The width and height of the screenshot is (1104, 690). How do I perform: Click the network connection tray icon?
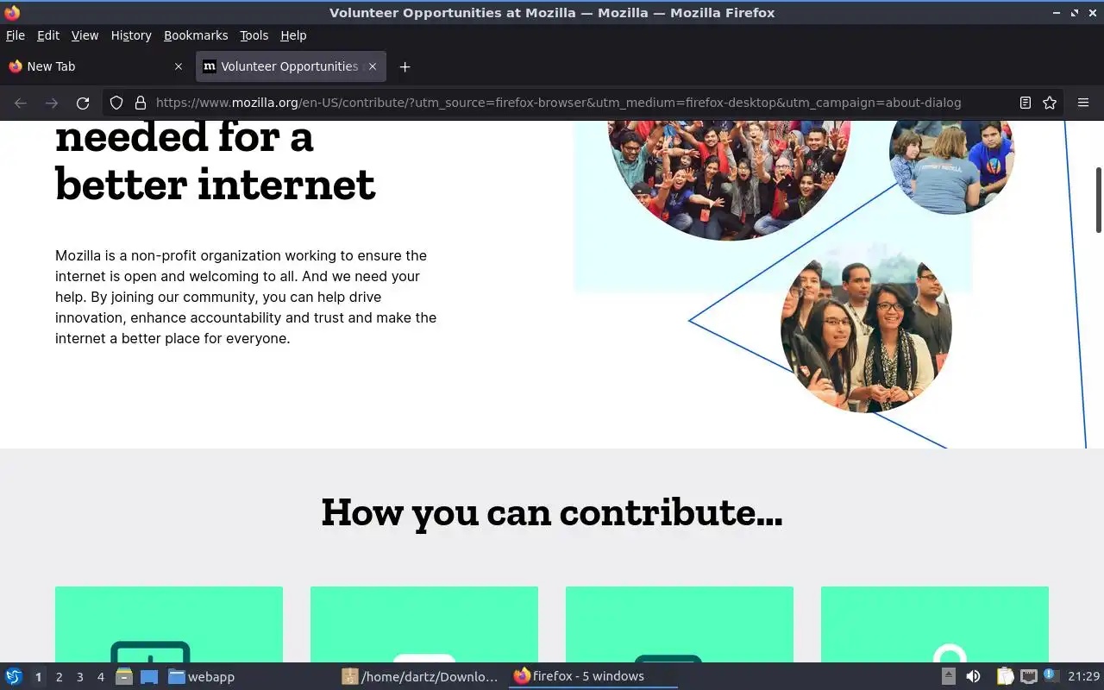(1028, 677)
